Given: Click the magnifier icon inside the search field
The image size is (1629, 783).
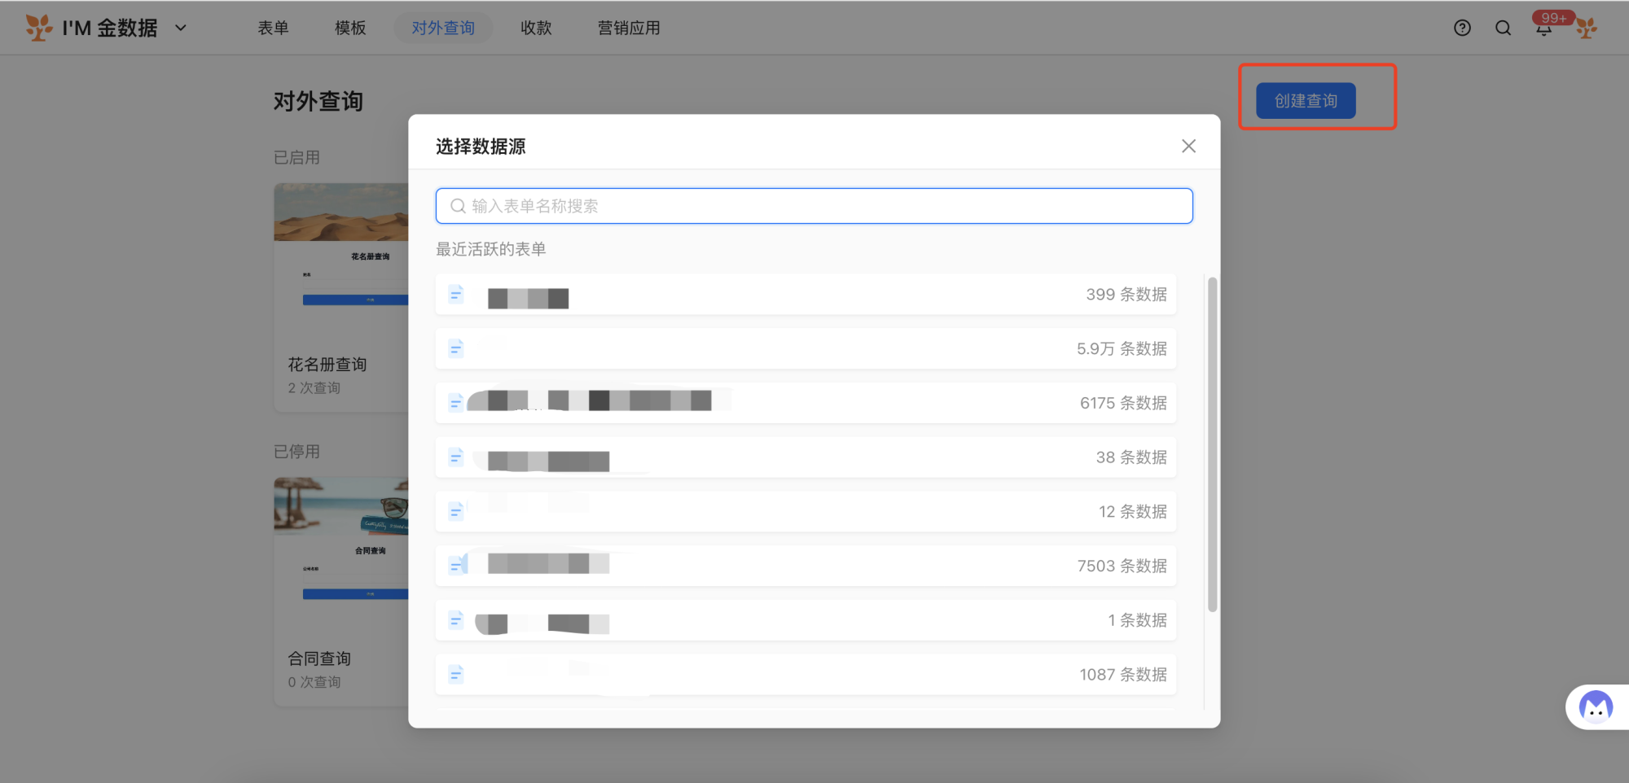Looking at the screenshot, I should (x=458, y=206).
